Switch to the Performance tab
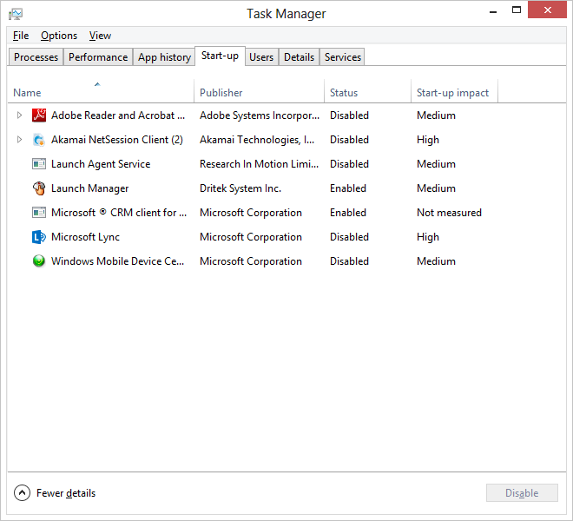 (98, 57)
